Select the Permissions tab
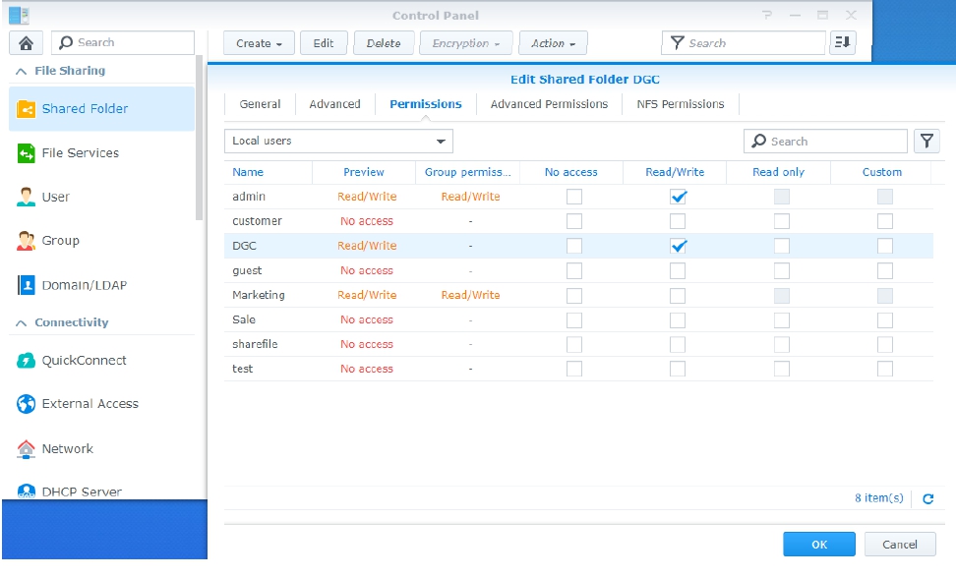956x578 pixels. [x=426, y=104]
